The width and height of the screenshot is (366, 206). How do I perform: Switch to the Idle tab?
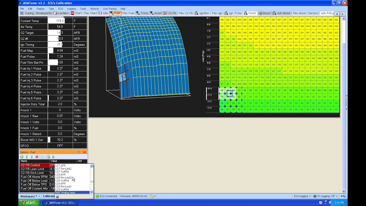click(x=103, y=13)
